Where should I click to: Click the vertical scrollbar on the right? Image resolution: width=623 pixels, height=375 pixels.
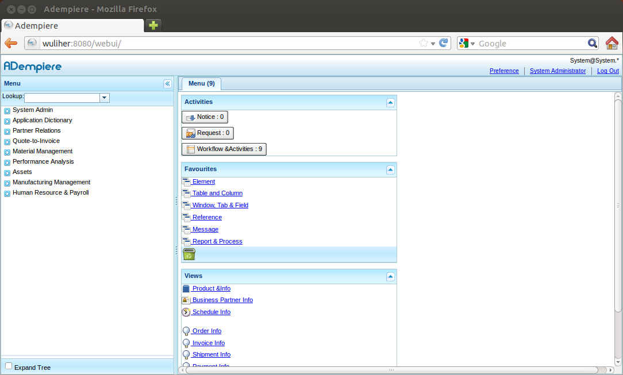(618, 205)
